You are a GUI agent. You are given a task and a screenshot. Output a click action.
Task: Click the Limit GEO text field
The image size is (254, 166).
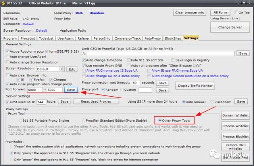click(159, 53)
